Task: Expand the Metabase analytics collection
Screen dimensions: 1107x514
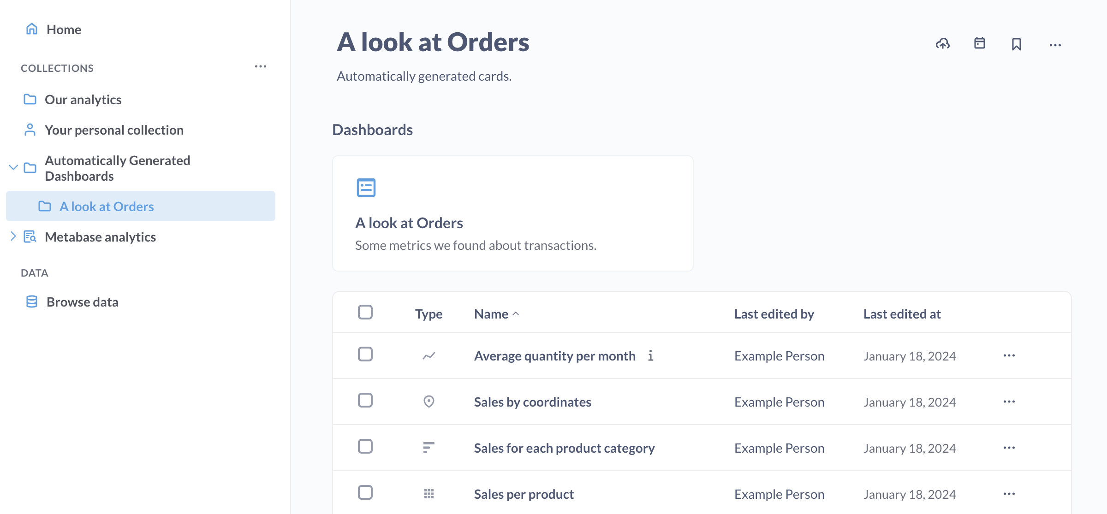Action: click(x=13, y=236)
